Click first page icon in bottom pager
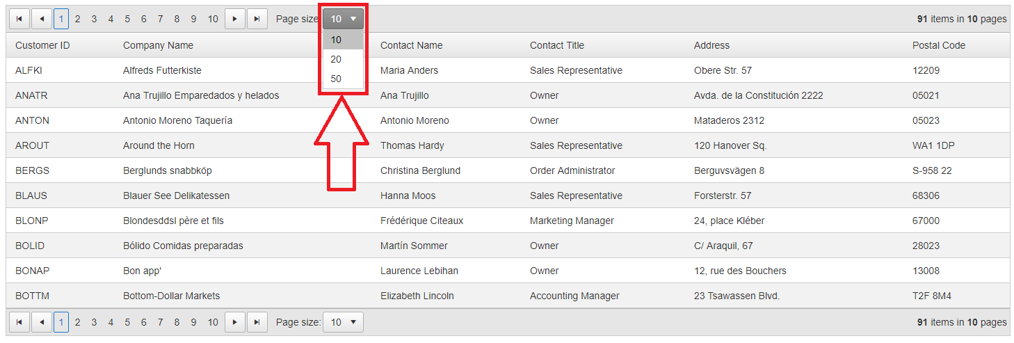Image resolution: width=1014 pixels, height=343 pixels. (18, 322)
